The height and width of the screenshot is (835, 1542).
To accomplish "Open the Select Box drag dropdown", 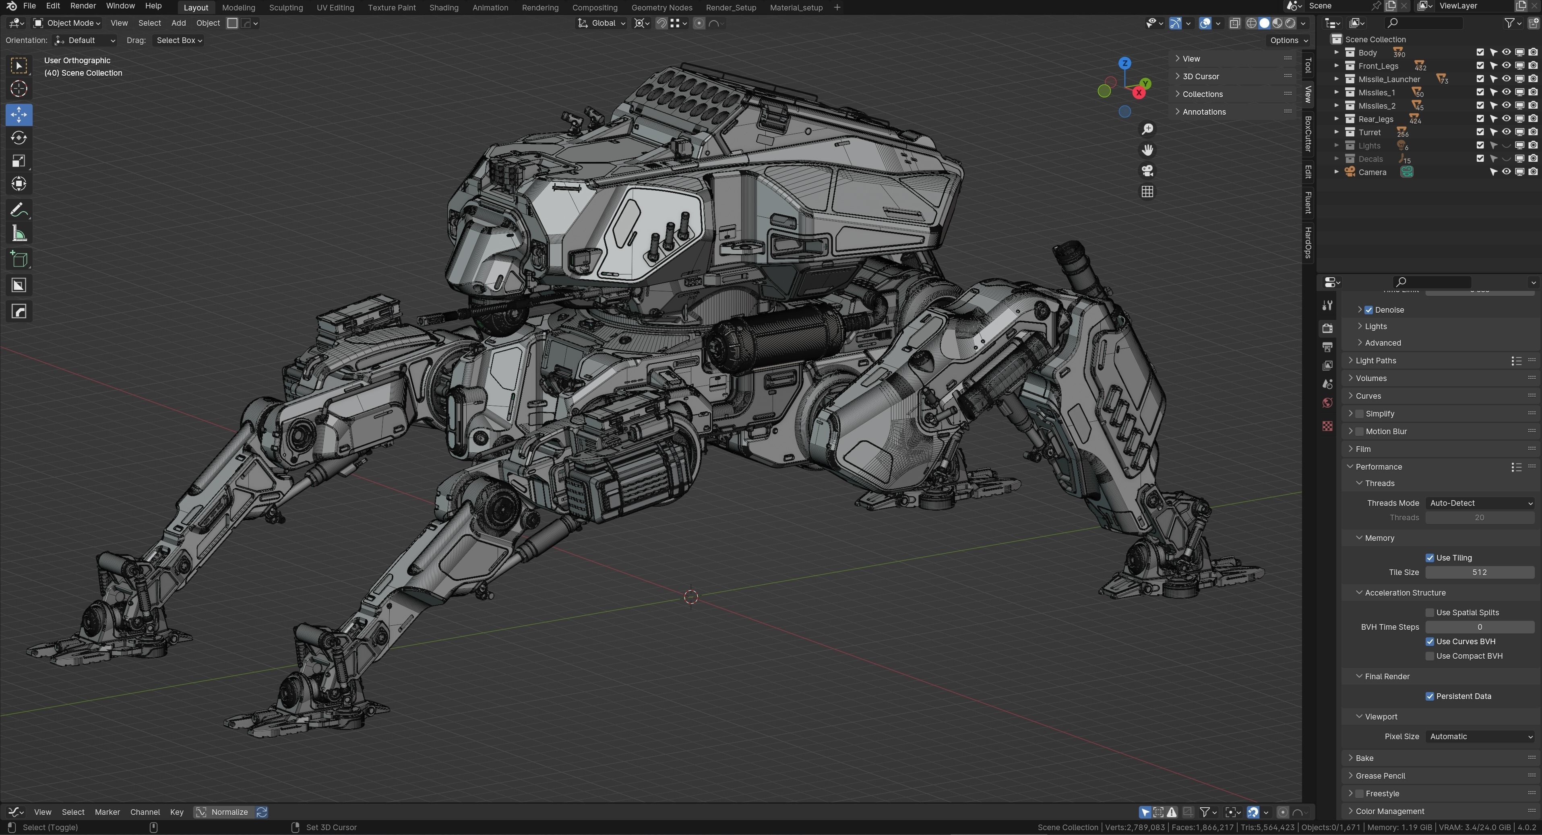I will point(178,41).
